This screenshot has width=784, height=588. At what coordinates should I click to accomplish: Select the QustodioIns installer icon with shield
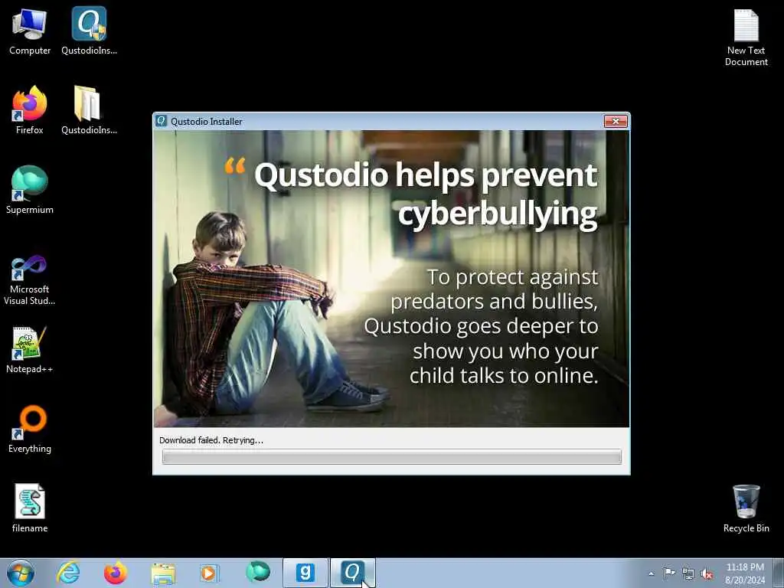click(89, 31)
